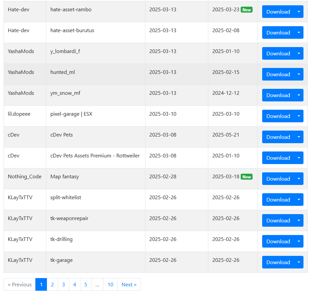The width and height of the screenshot is (321, 291).
Task: Download tk-drilling
Action: coord(278,241)
